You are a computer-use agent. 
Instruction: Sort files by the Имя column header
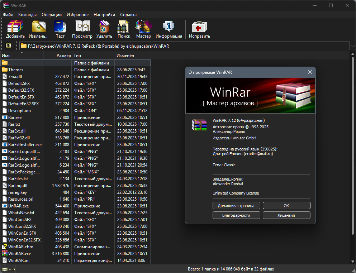[x=22, y=56]
